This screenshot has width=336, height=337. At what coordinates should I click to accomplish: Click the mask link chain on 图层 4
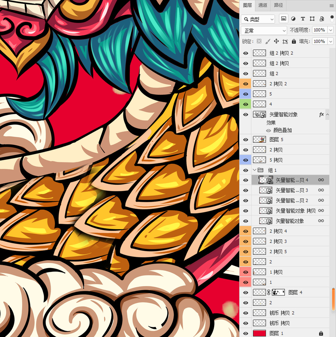tap(268, 292)
